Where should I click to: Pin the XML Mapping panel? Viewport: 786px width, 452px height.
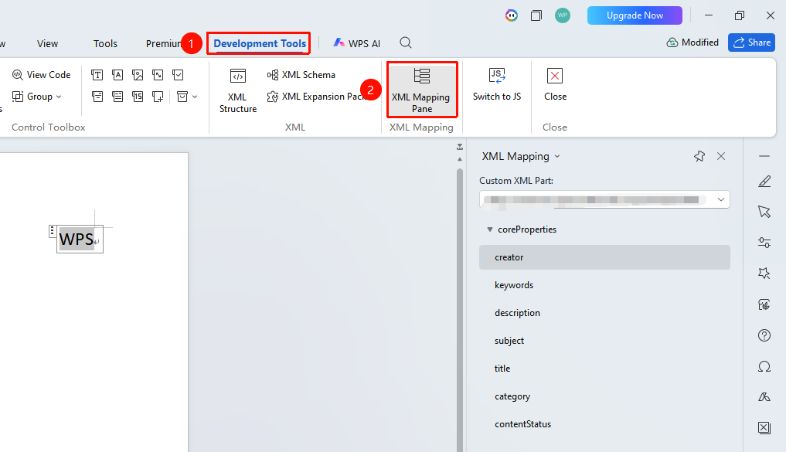pyautogui.click(x=699, y=156)
